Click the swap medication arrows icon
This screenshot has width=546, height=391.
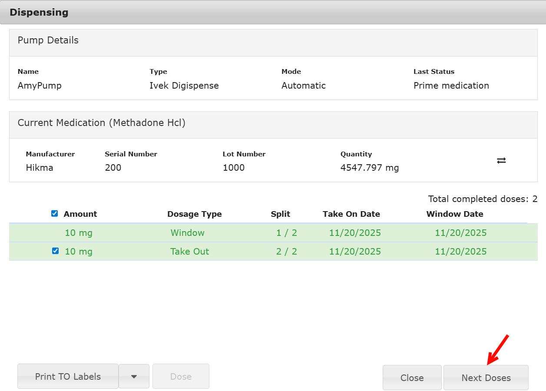501,160
